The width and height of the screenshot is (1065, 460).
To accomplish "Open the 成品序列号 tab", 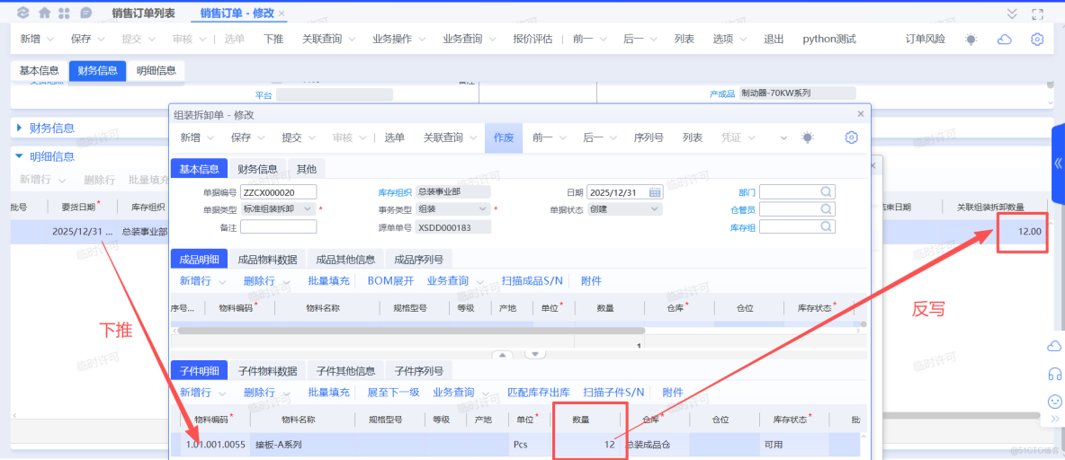I will point(419,259).
